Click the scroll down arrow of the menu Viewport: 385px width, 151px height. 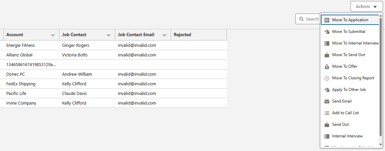point(381,144)
